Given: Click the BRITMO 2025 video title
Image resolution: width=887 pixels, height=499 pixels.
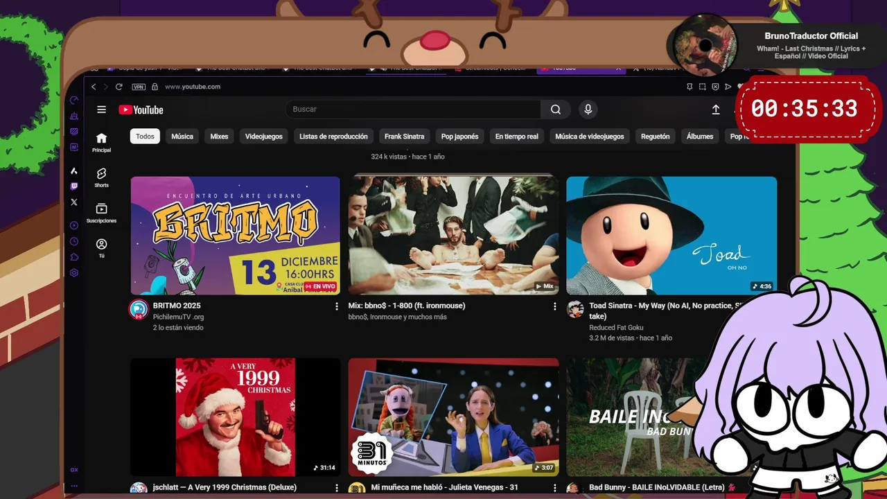Looking at the screenshot, I should point(177,306).
